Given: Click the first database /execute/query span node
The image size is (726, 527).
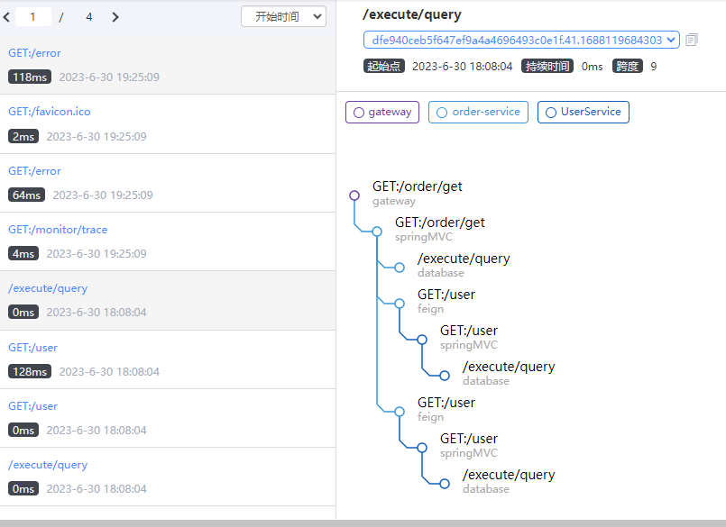Looking at the screenshot, I should tap(400, 267).
